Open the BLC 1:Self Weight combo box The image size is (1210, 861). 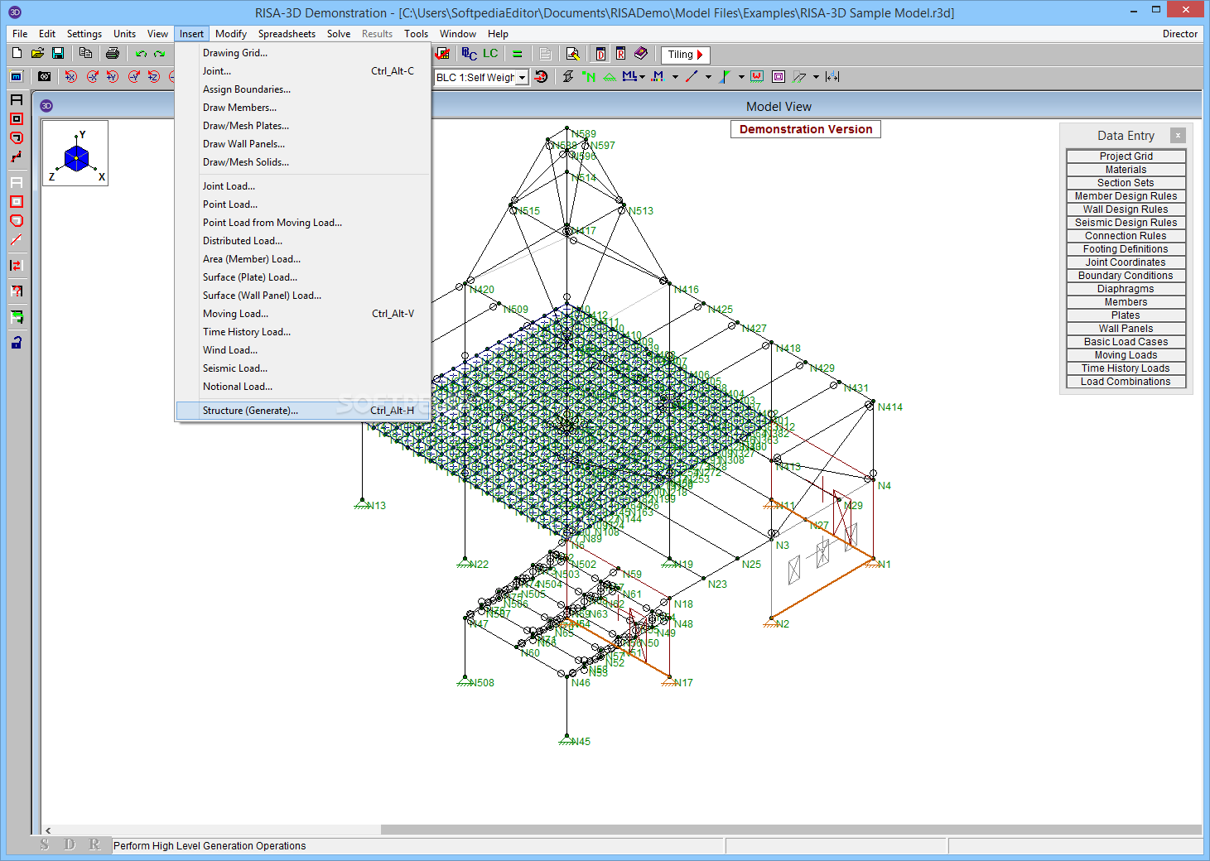482,77
